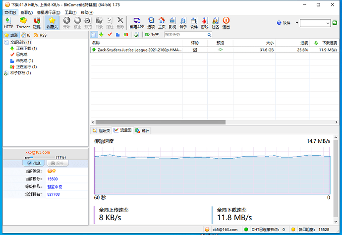The width and height of the screenshot is (342, 235).
Task: Open the 音乐 music toolbar icon
Action: point(183,23)
